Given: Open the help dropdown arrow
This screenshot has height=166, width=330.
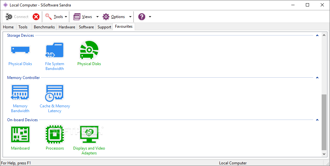Looking at the screenshot, I should point(150,17).
